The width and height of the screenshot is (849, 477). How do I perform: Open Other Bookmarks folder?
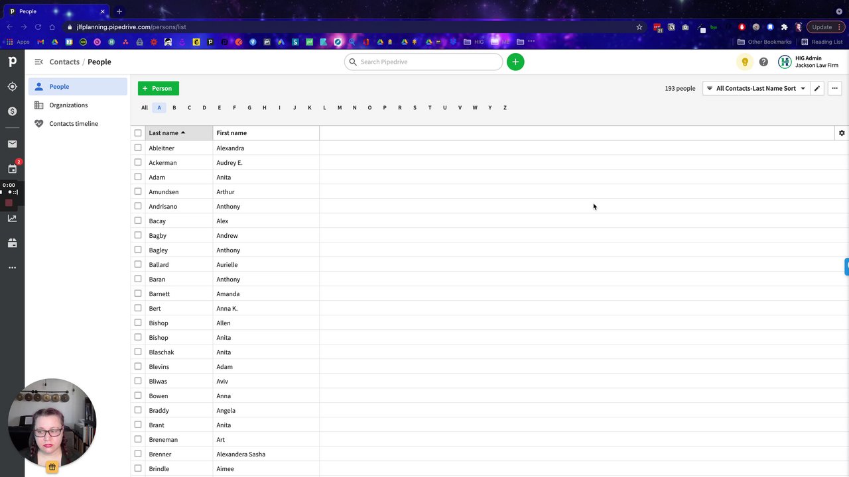[765, 42]
